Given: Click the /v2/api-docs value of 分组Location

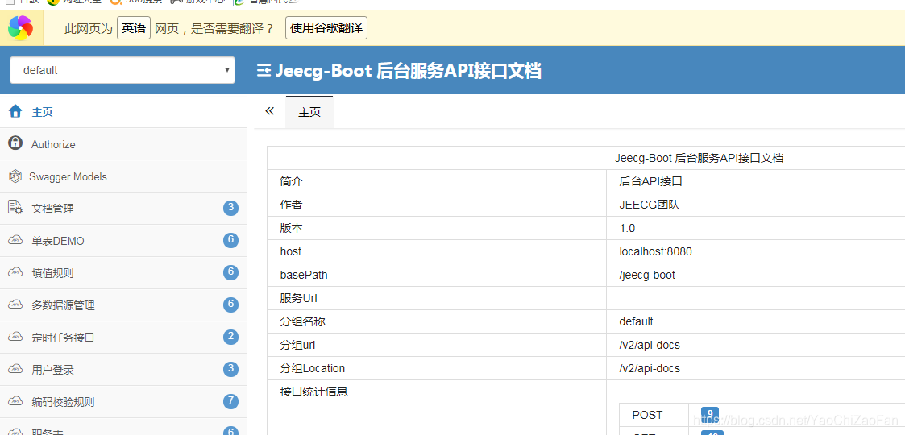Looking at the screenshot, I should click(x=650, y=368).
